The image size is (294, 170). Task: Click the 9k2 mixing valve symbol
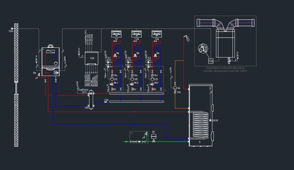[132, 84]
